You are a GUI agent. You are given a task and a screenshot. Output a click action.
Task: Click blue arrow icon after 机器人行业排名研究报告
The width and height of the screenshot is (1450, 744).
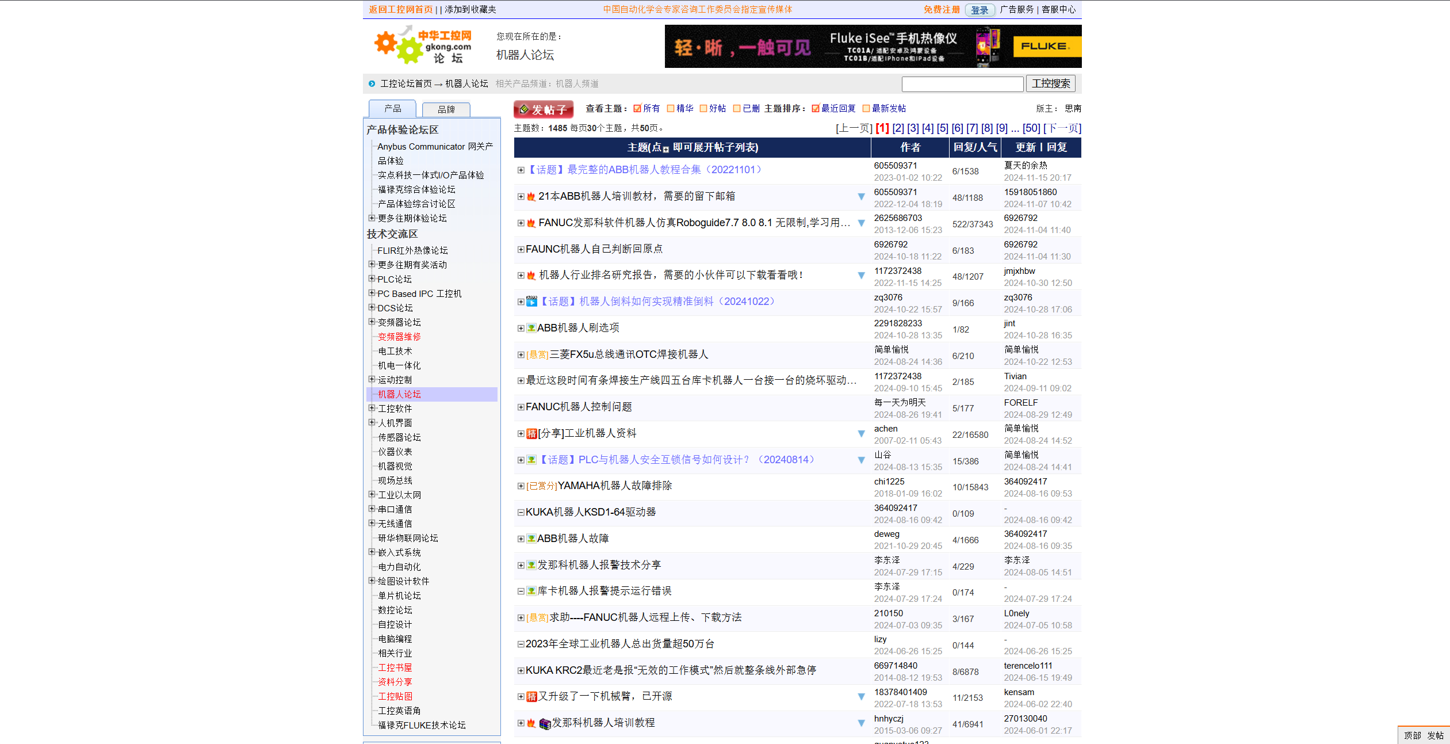coord(861,276)
